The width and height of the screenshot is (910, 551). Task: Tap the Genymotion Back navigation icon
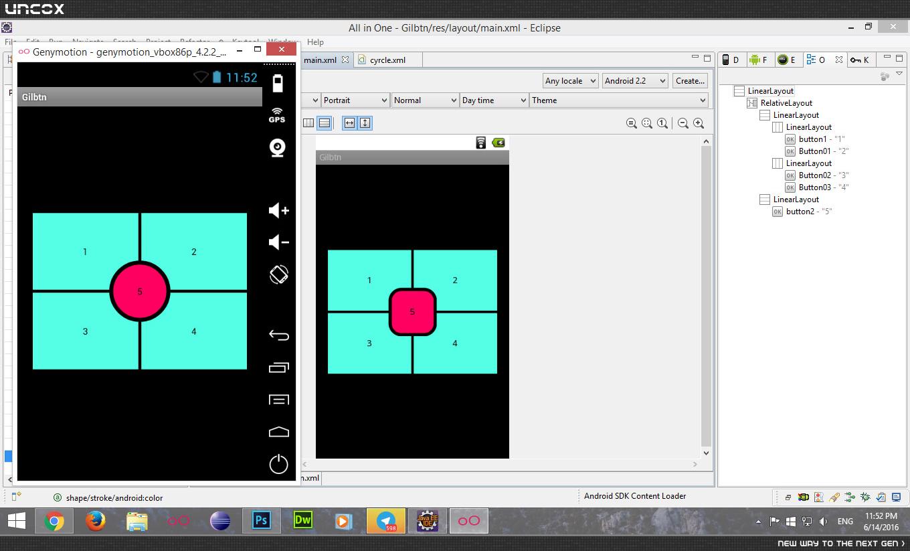pos(278,335)
